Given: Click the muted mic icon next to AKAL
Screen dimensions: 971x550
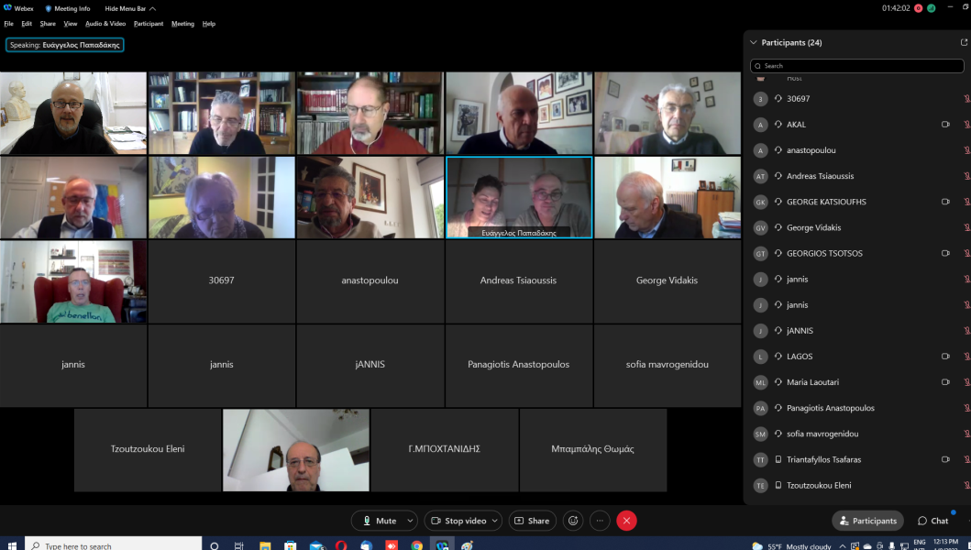Looking at the screenshot, I should (965, 125).
